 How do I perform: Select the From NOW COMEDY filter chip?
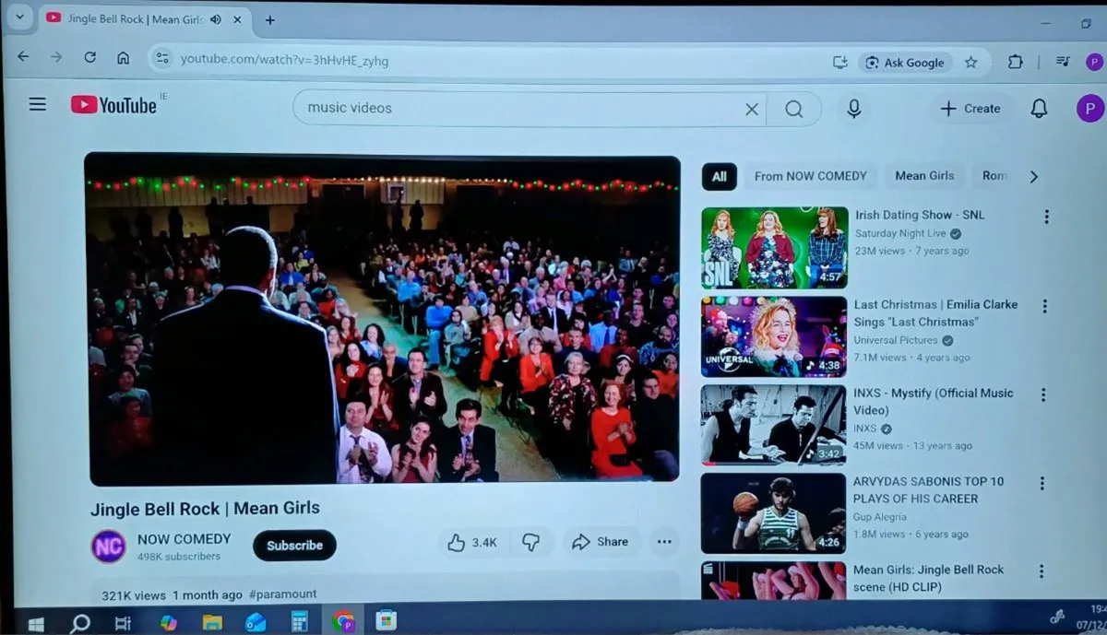(x=810, y=176)
